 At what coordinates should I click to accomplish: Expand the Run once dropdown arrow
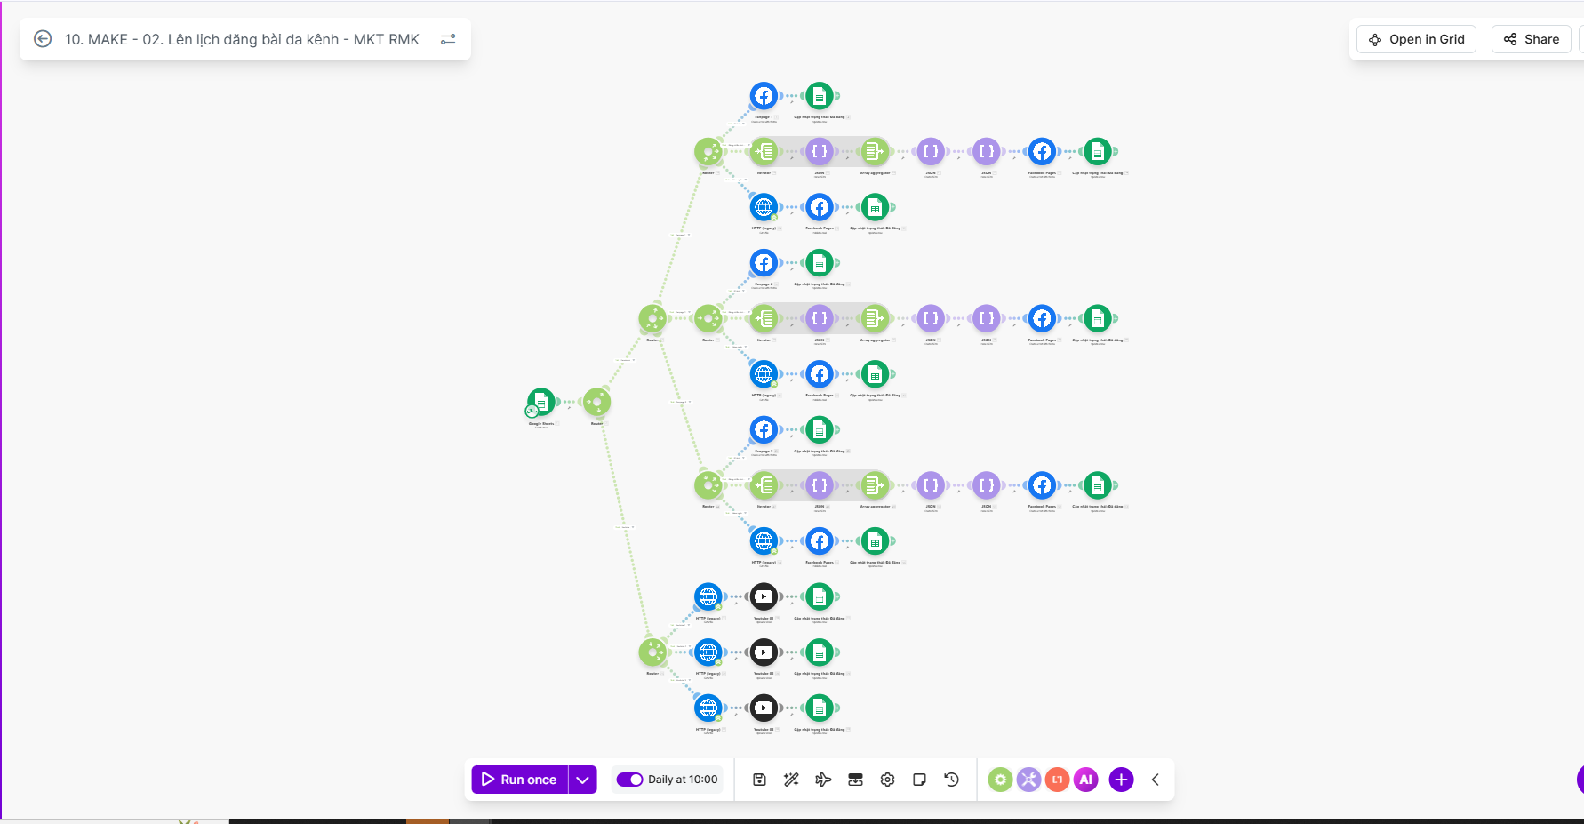[582, 780]
